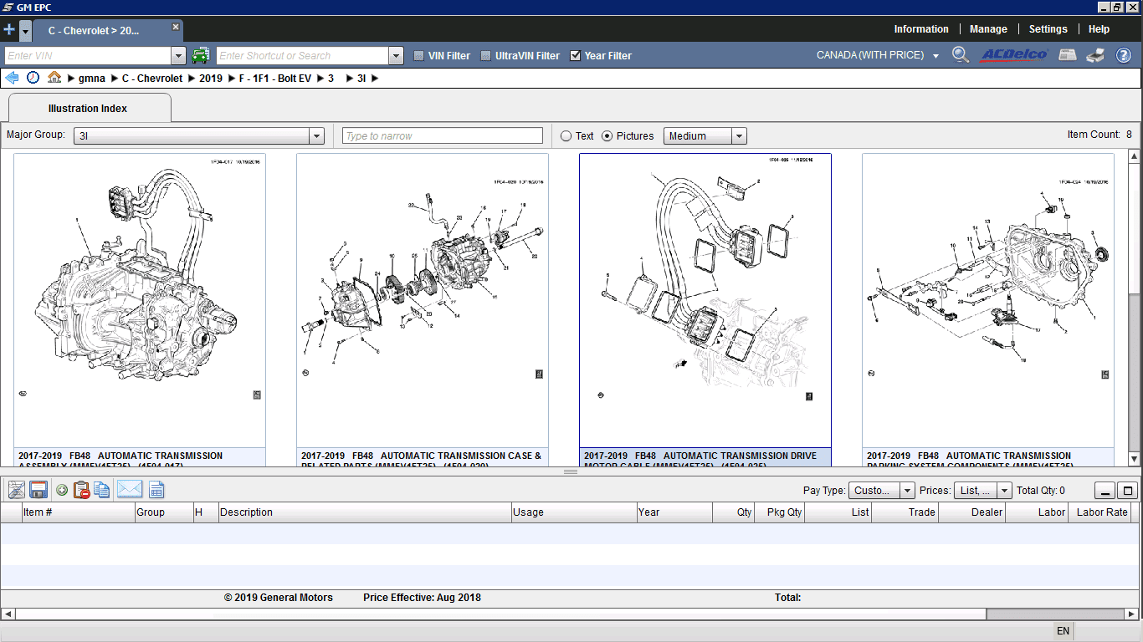Click the C - Chevrolet breadcrumb link
The height and width of the screenshot is (642, 1143).
[151, 79]
